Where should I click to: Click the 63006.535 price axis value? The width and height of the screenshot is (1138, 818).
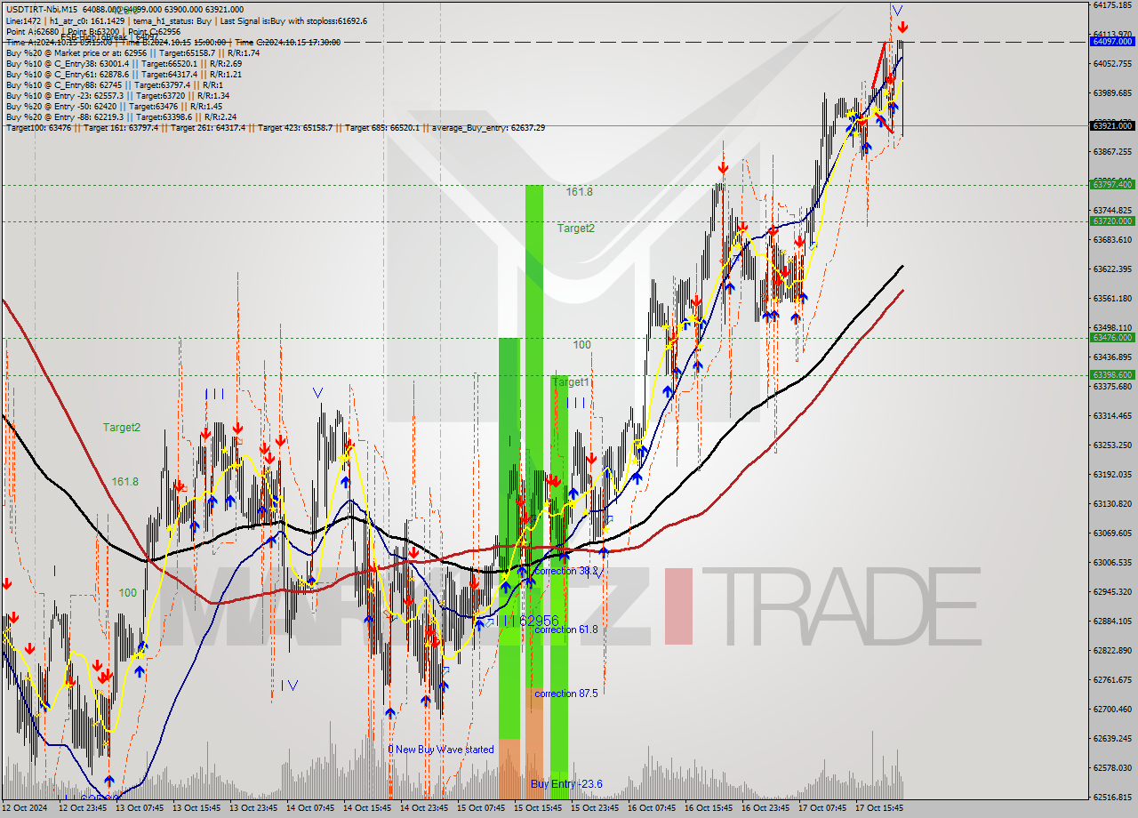(1112, 562)
